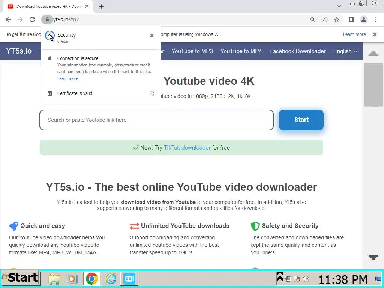Open Chrome three-dot menu
Screen dimensions: 384x288
pyautogui.click(x=376, y=19)
